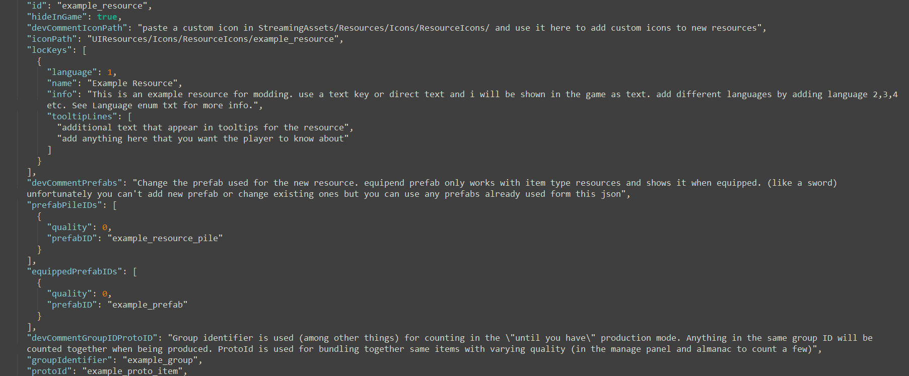Click the "devCommentGroupIDProtoID" key
The width and height of the screenshot is (909, 376).
click(x=92, y=338)
